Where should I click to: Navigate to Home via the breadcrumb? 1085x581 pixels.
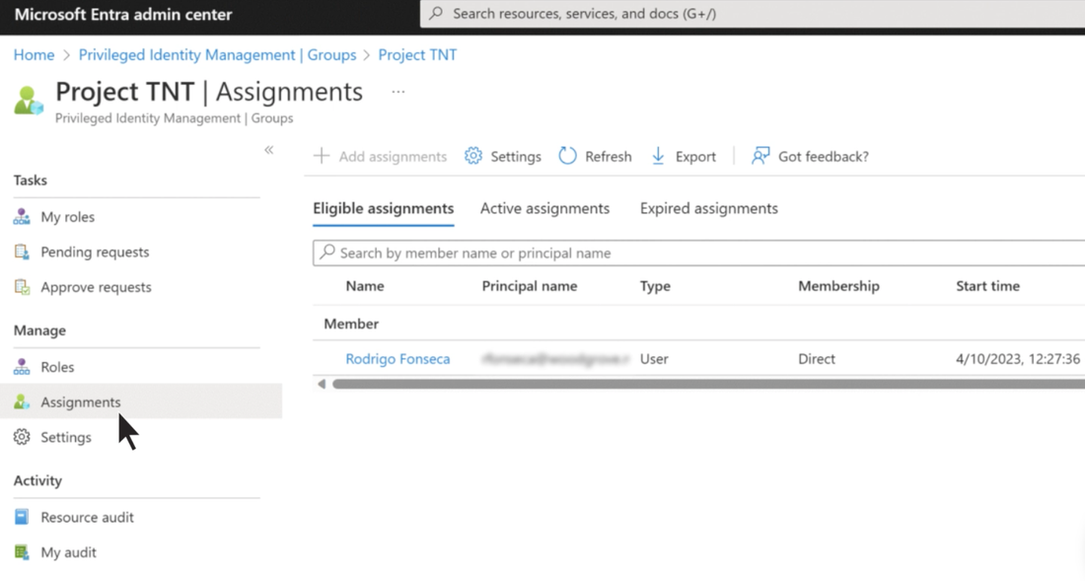tap(34, 54)
